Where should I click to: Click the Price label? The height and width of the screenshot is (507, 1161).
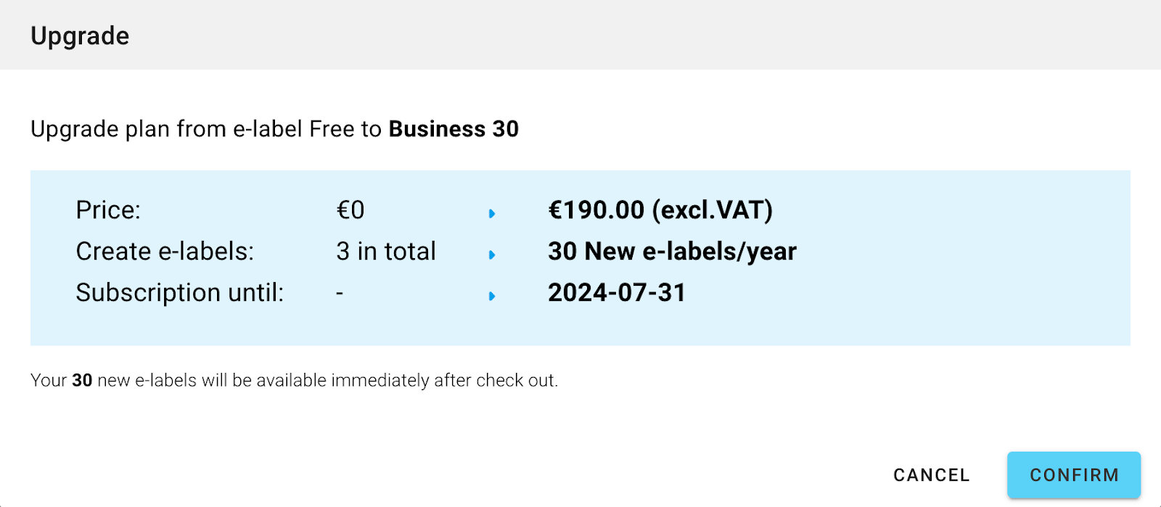click(107, 211)
